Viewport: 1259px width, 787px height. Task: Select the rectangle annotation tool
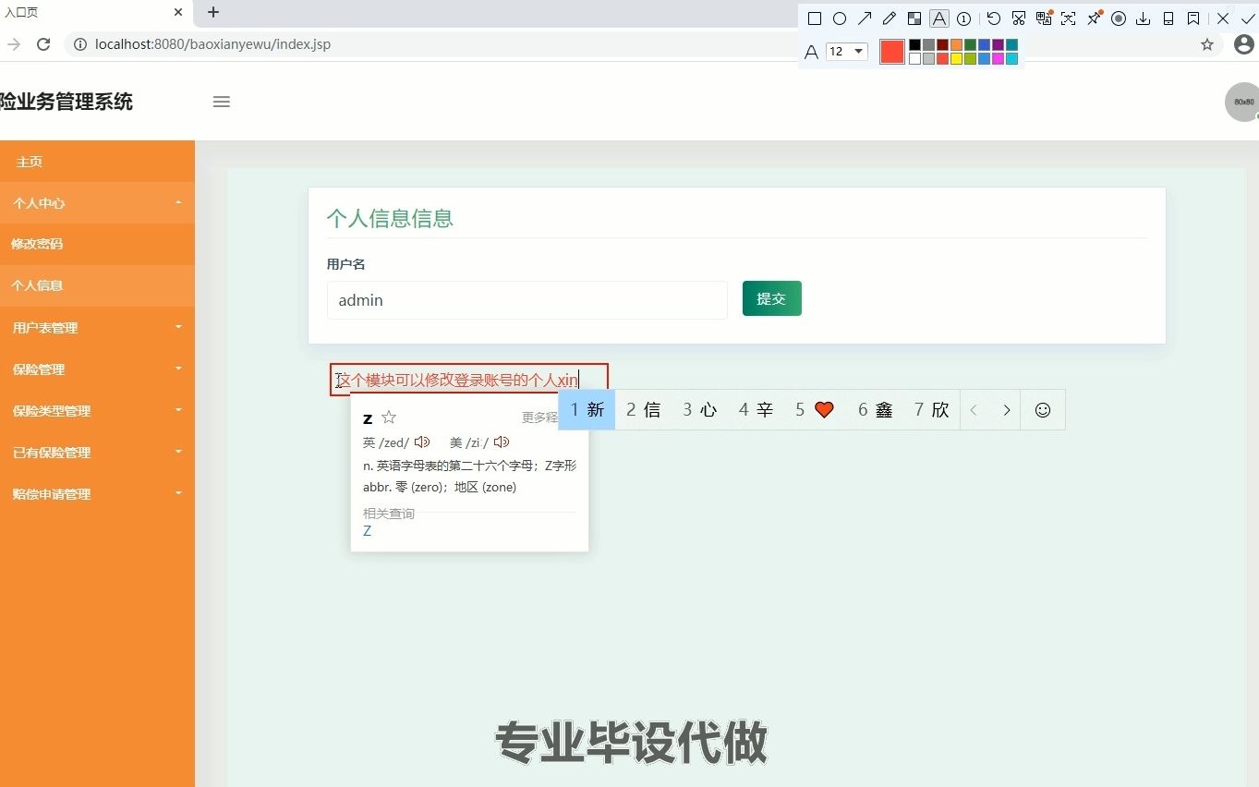click(815, 18)
